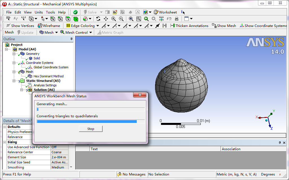Set ISO isometric view
Screen dimensions: 289x180
[161, 19]
